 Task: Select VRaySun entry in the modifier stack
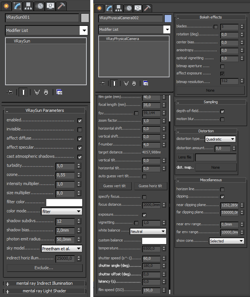pyautogui.click(x=22, y=41)
